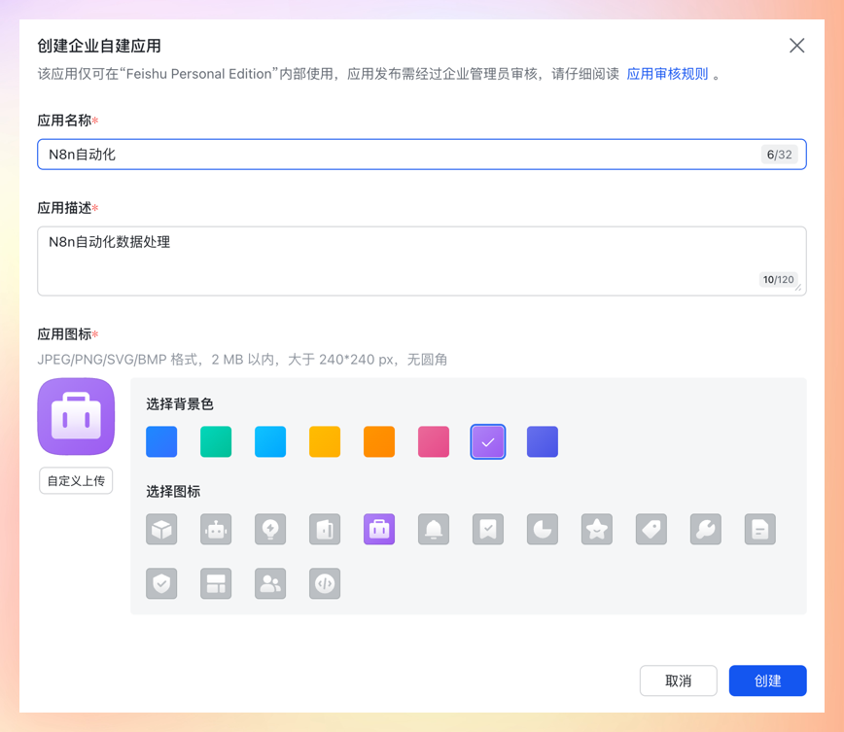Set background color to pink
This screenshot has height=732, width=844.
click(434, 441)
